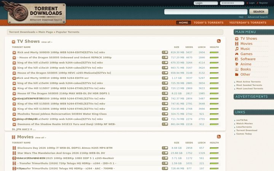Screen dimensions: 274x171
Task: Open King of the Hill S15E05 ETHEL torrent
Action: pyautogui.click(x=61, y=104)
